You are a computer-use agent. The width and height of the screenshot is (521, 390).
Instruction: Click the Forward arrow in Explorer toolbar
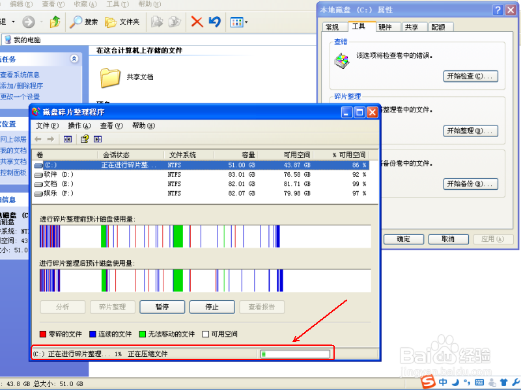coord(29,22)
